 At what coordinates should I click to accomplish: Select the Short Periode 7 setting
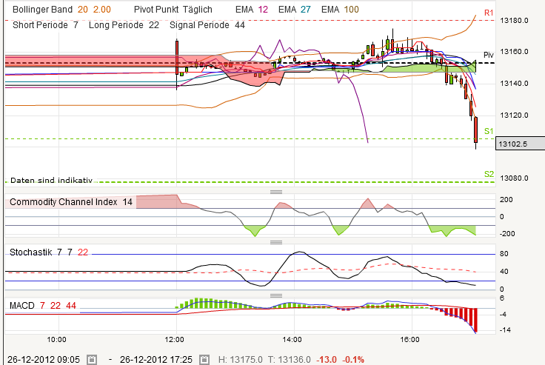tap(45, 25)
